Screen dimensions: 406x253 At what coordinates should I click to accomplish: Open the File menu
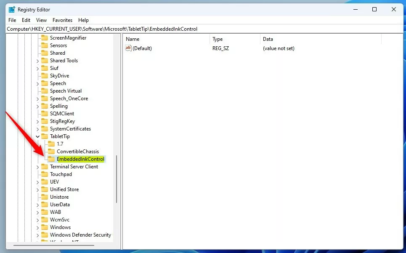12,20
